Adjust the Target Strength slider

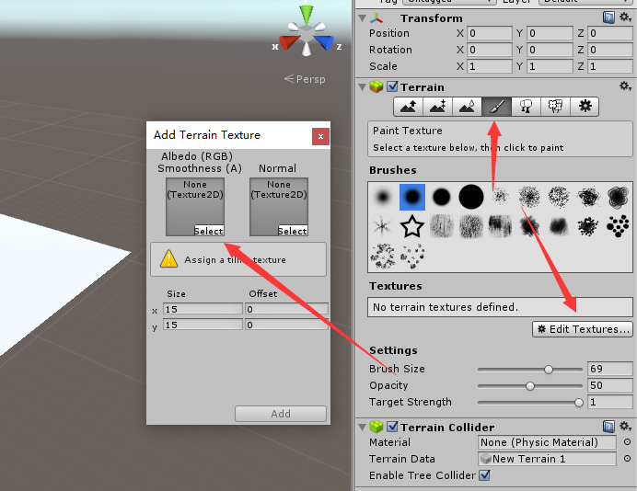(530, 403)
